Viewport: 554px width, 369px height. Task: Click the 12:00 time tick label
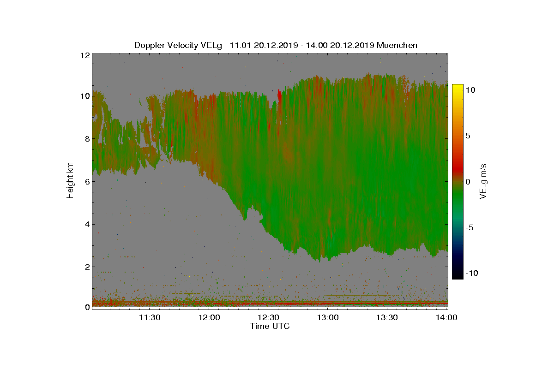[209, 317]
